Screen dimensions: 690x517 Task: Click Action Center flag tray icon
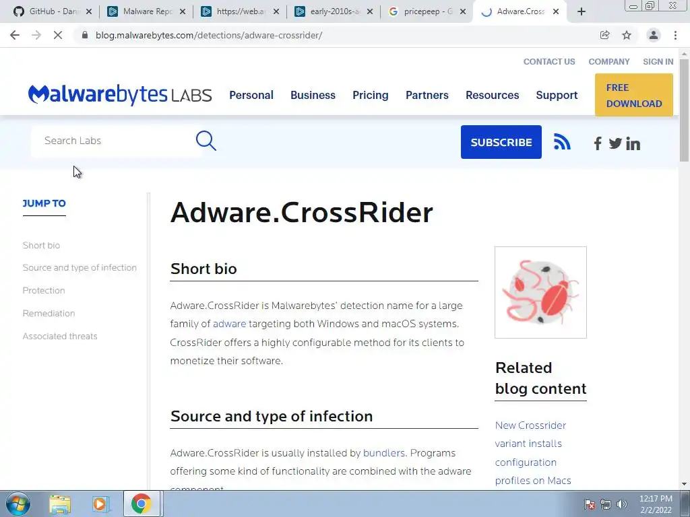pos(590,504)
